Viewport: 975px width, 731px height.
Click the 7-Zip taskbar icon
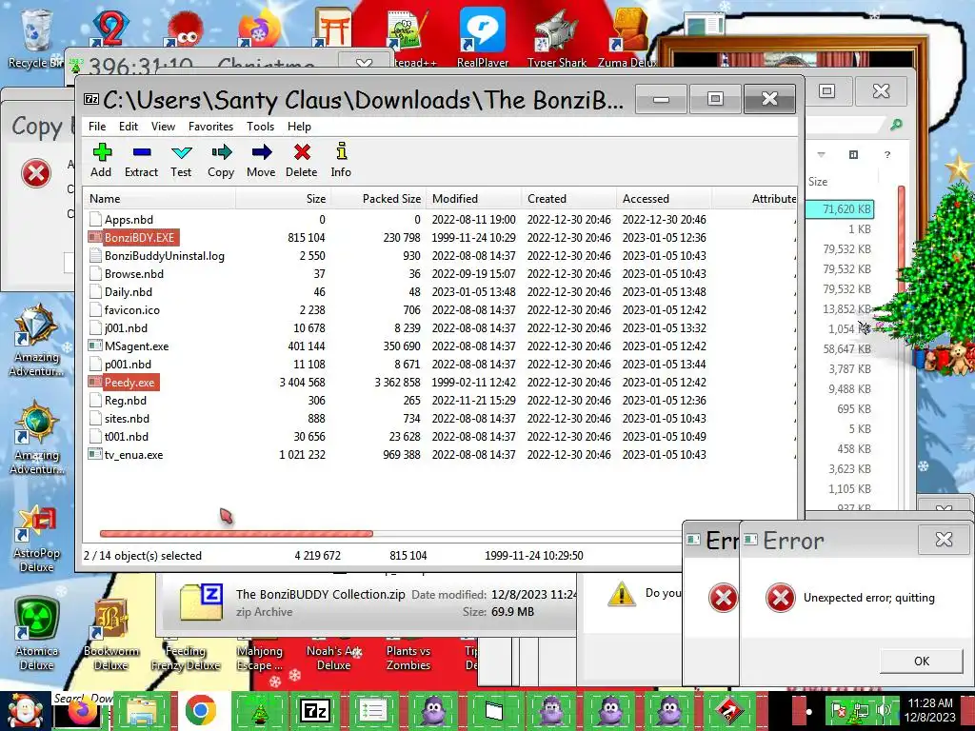[x=314, y=710]
